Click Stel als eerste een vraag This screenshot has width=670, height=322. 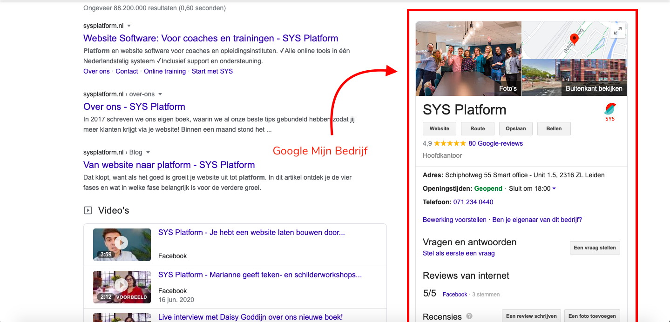458,253
